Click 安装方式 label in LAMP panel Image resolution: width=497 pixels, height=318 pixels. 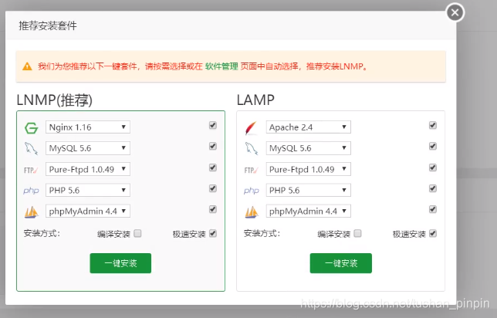coord(262,234)
